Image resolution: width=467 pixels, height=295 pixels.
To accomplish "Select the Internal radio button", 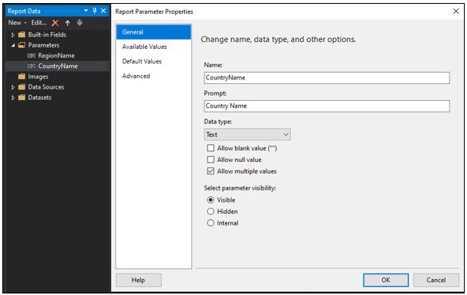I will click(x=211, y=223).
